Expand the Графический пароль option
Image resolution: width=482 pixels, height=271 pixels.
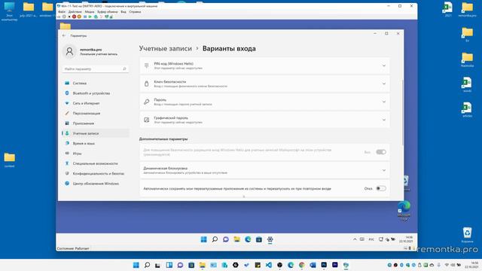[264, 120]
